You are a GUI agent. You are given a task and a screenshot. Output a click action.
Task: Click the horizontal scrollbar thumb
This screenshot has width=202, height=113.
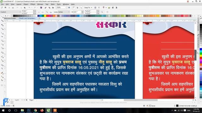point(140,100)
